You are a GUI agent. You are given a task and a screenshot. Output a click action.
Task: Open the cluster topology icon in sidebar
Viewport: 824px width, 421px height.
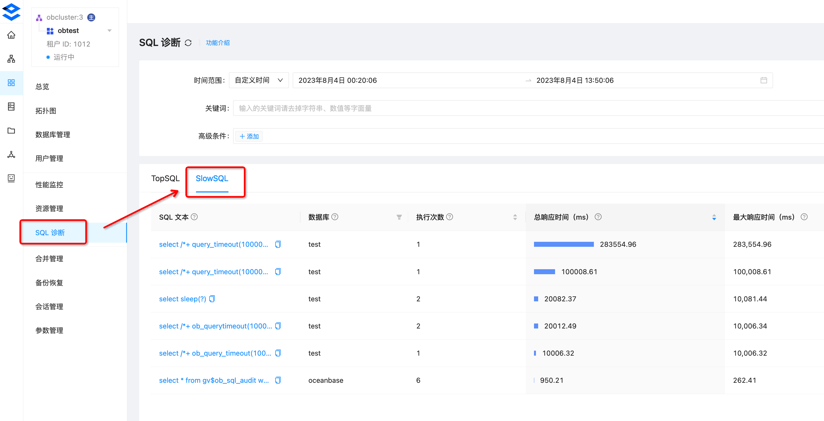pyautogui.click(x=11, y=58)
